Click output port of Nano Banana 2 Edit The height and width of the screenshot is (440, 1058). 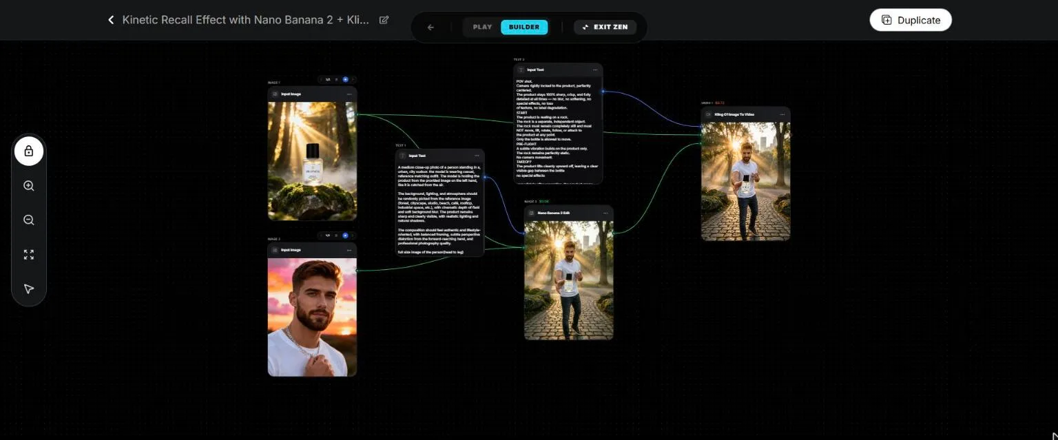click(614, 233)
